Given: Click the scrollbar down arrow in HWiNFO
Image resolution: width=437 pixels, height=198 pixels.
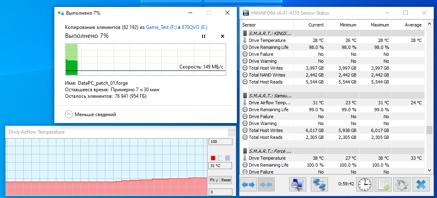Looking at the screenshot, I should [x=429, y=170].
